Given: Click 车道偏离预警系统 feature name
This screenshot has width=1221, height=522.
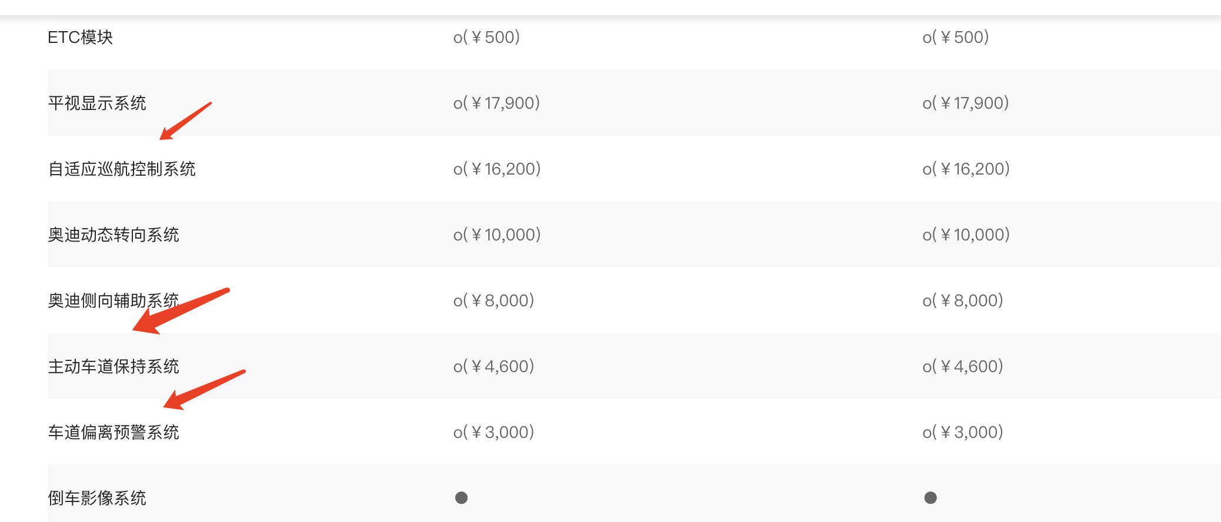Looking at the screenshot, I should [114, 432].
